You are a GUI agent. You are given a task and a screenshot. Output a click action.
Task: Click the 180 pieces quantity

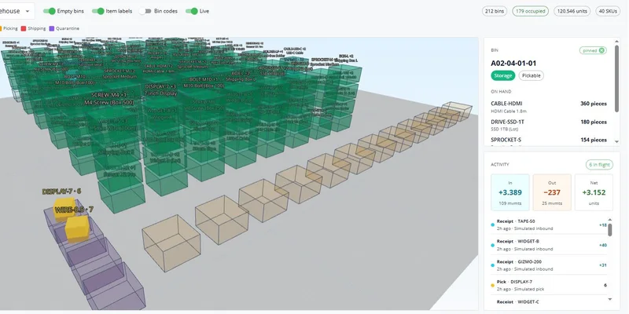pos(594,122)
